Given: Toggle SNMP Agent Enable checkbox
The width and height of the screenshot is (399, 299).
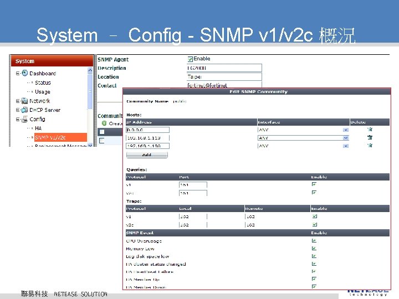Looking at the screenshot, I should point(190,59).
